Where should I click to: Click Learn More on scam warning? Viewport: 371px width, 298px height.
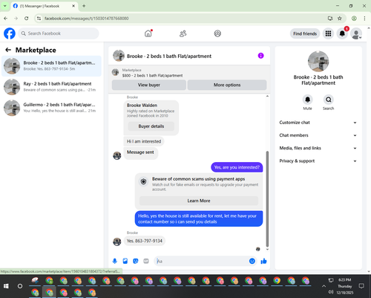[x=199, y=201]
